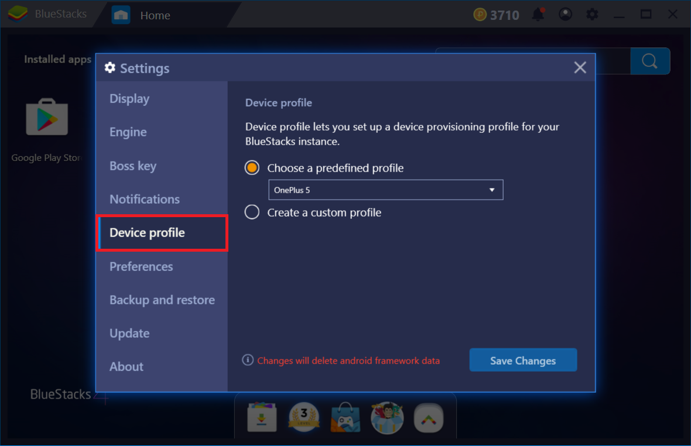691x446 pixels.
Task: Click the info icon beside the warning
Action: click(248, 360)
